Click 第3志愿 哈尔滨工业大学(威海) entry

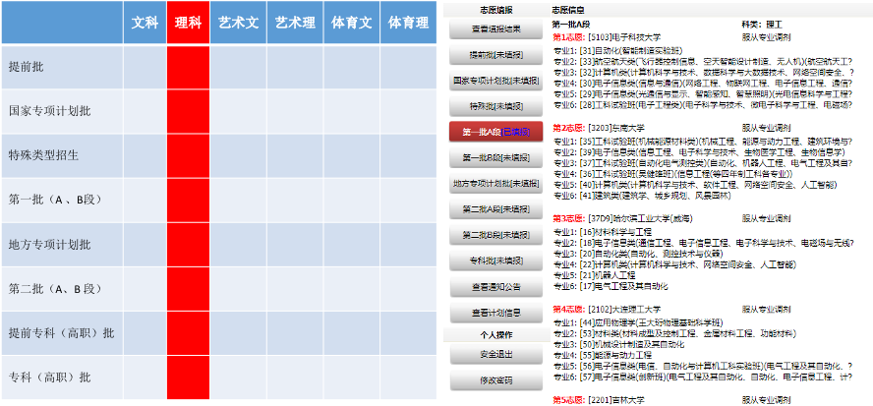point(622,218)
